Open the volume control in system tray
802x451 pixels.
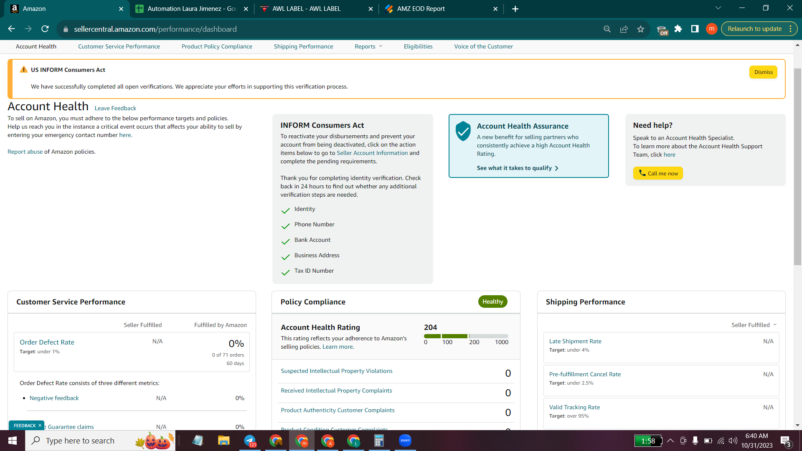coord(733,441)
